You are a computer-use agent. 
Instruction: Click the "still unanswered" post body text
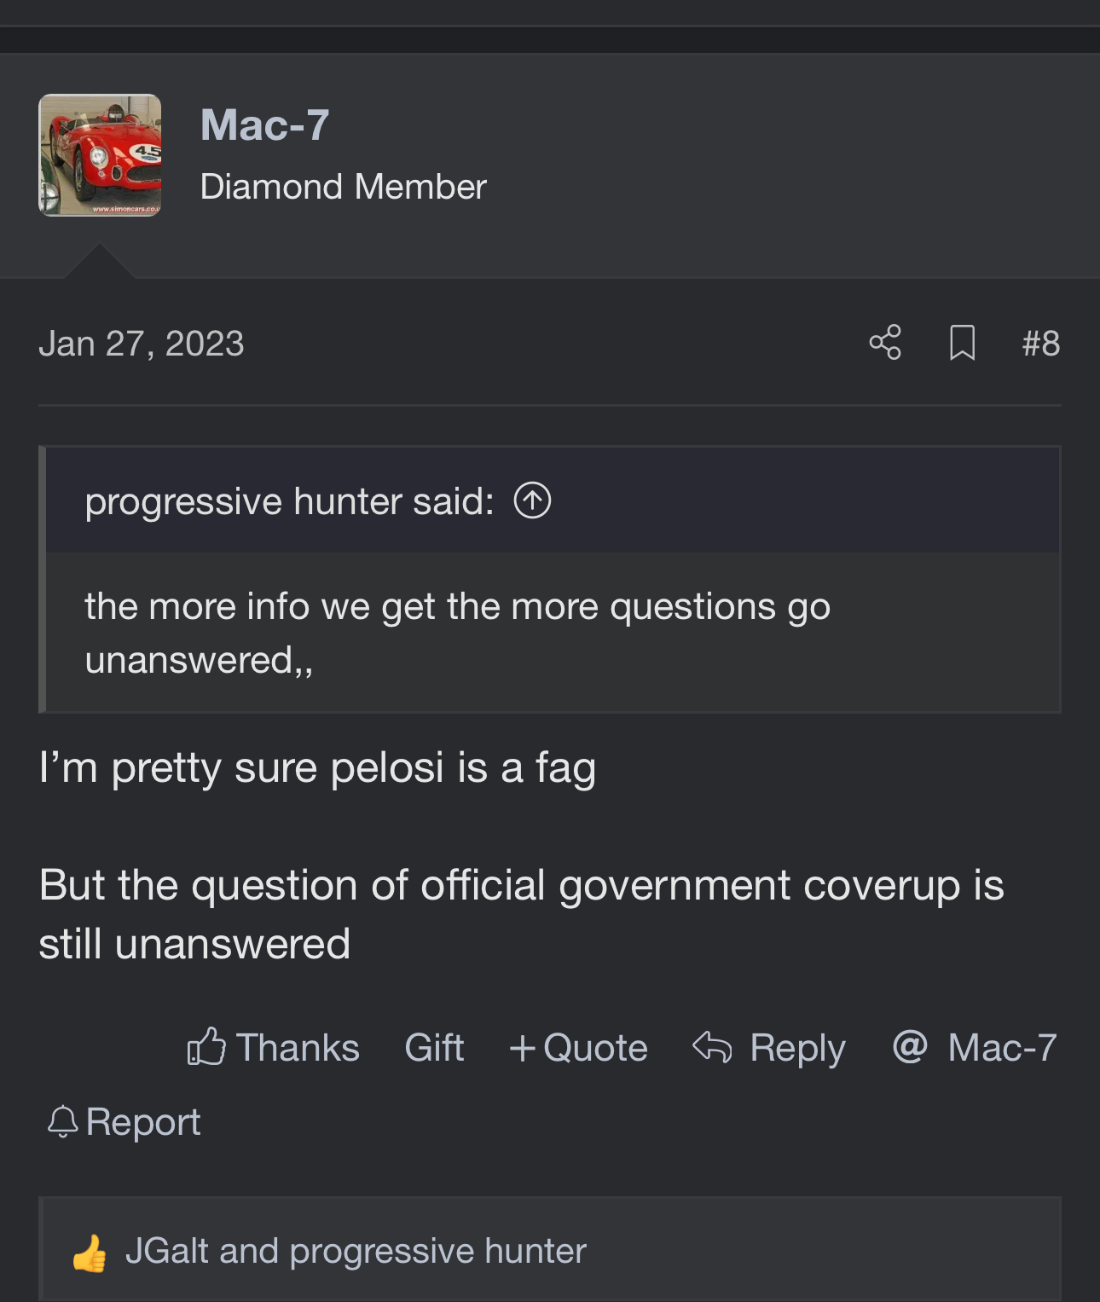(x=194, y=944)
